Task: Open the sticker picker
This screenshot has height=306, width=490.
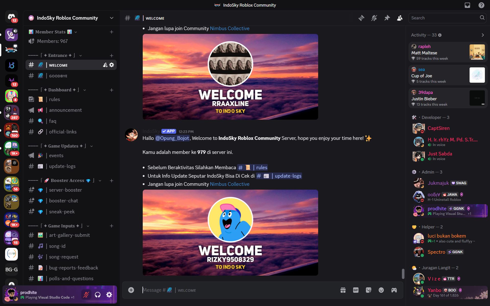Action: pos(368,290)
